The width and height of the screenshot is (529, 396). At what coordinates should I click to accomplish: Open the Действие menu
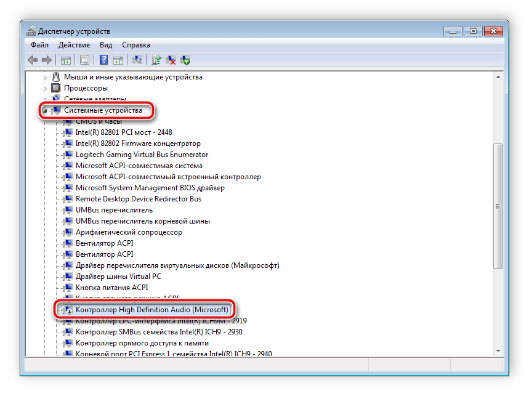[x=74, y=45]
